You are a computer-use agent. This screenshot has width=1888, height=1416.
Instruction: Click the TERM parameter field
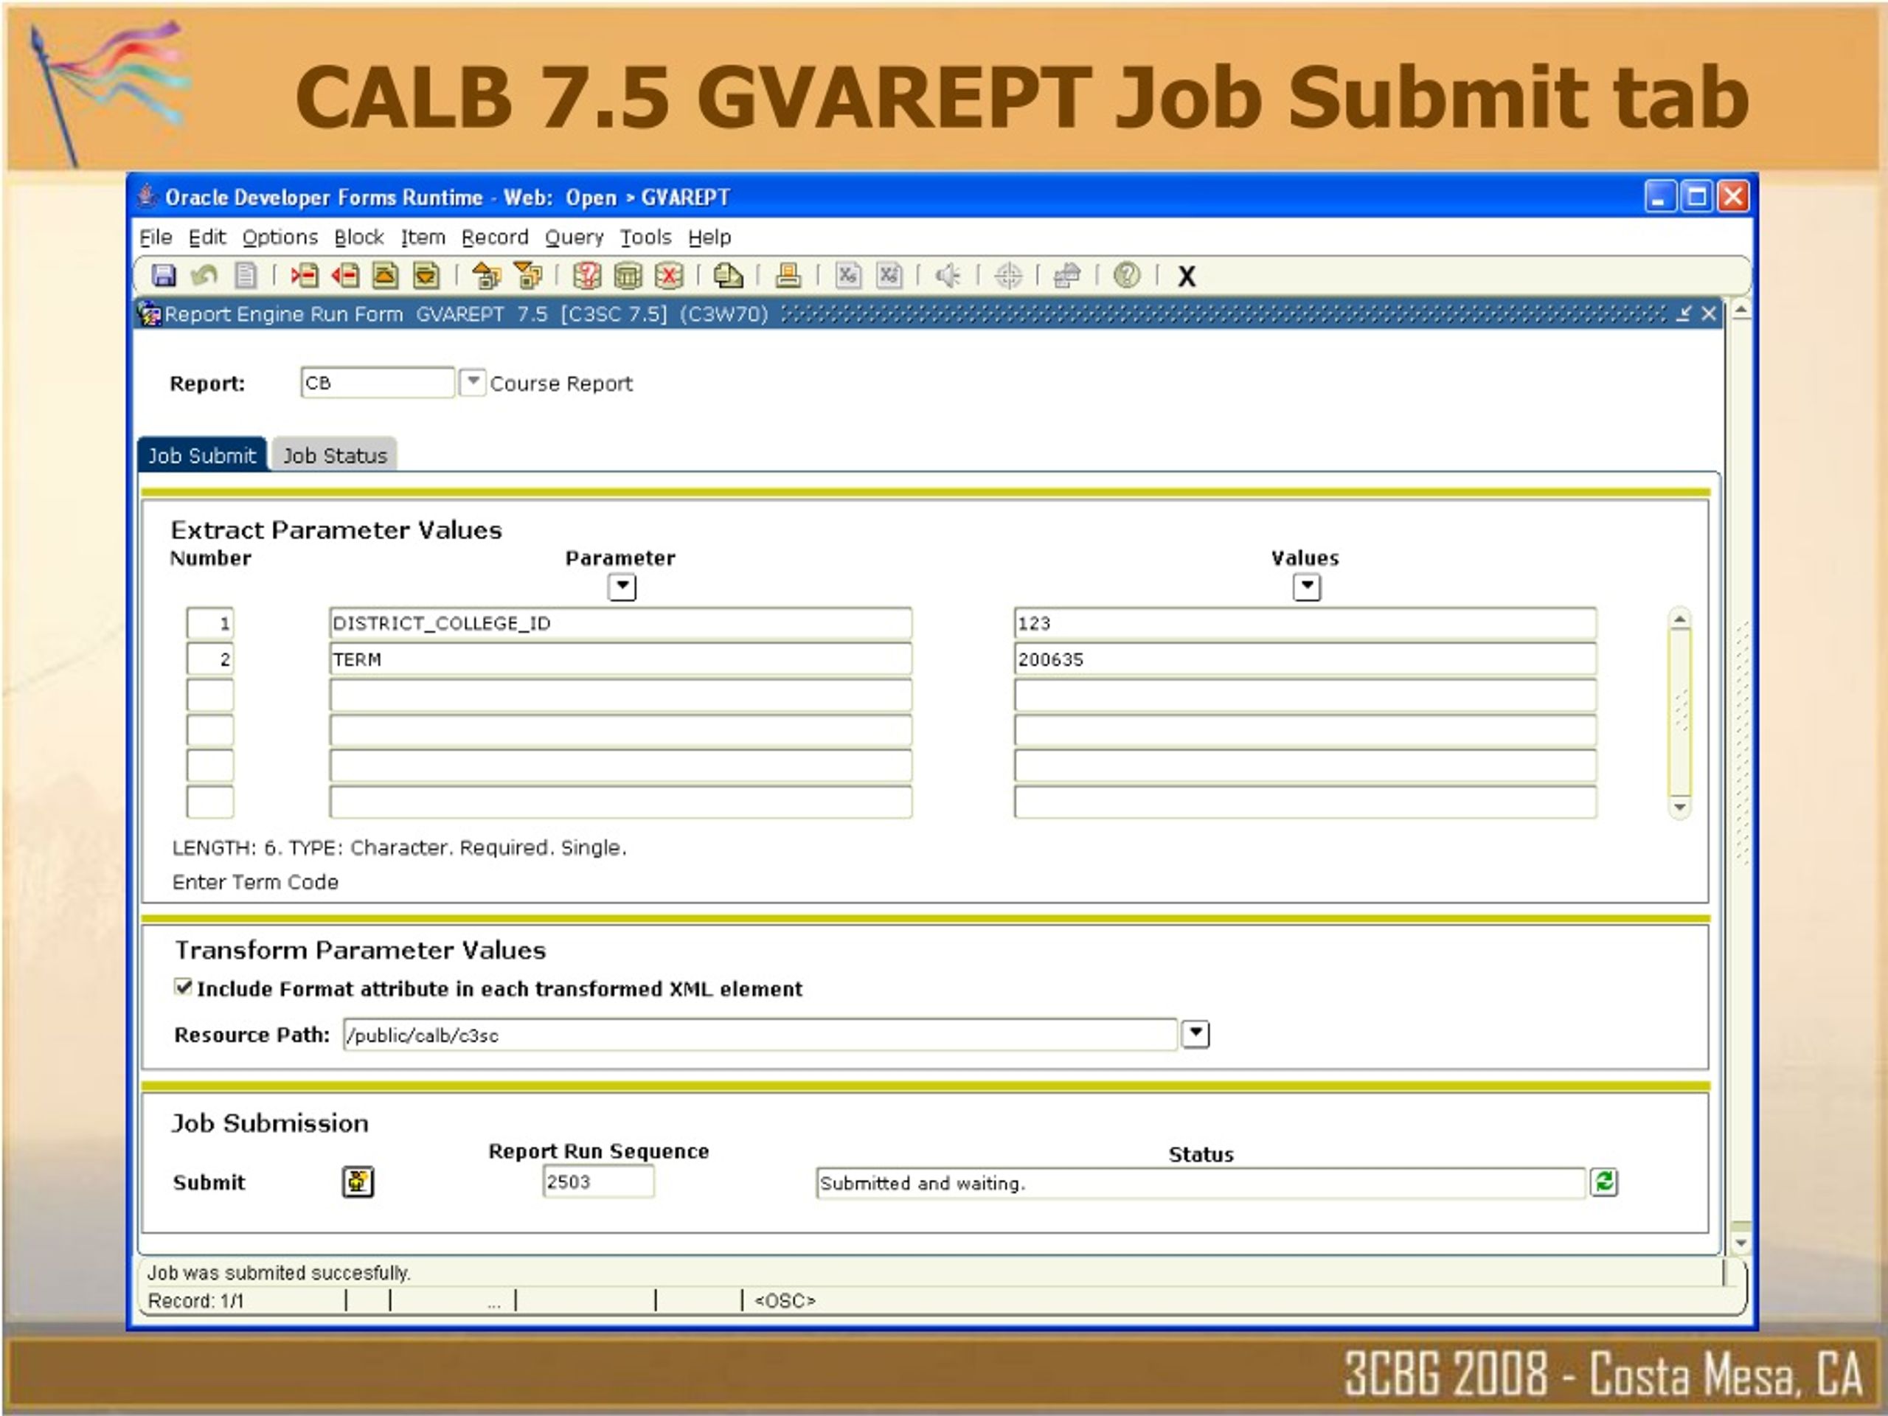(620, 659)
